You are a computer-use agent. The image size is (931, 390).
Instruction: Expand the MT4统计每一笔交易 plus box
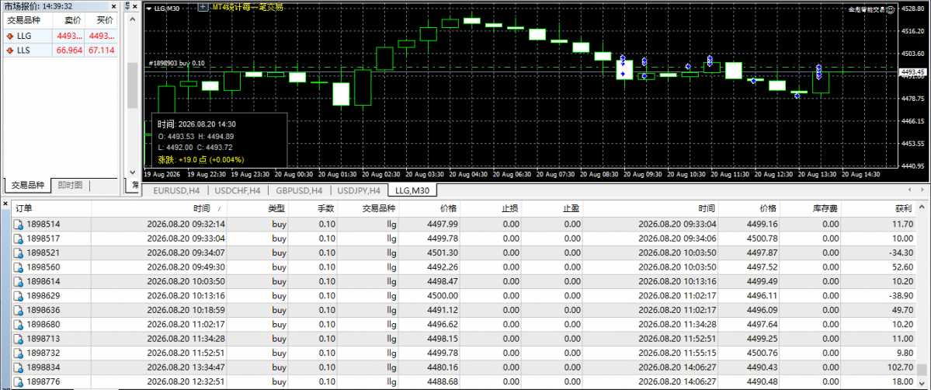(x=203, y=7)
